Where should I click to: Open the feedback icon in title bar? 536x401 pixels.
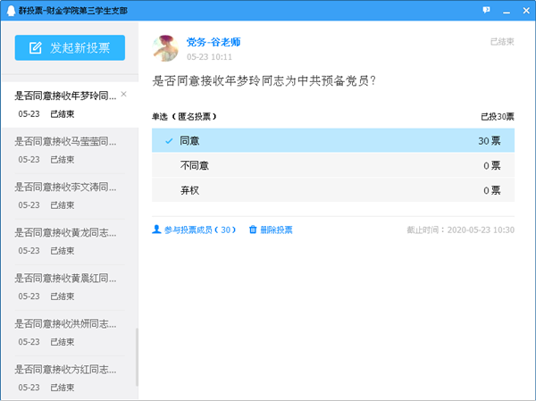coord(486,10)
